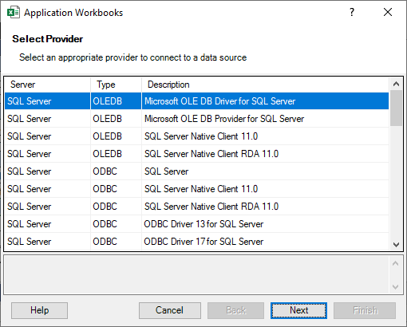Viewport: 407px width, 327px height.
Task: Open the question mark help icon
Action: click(352, 12)
